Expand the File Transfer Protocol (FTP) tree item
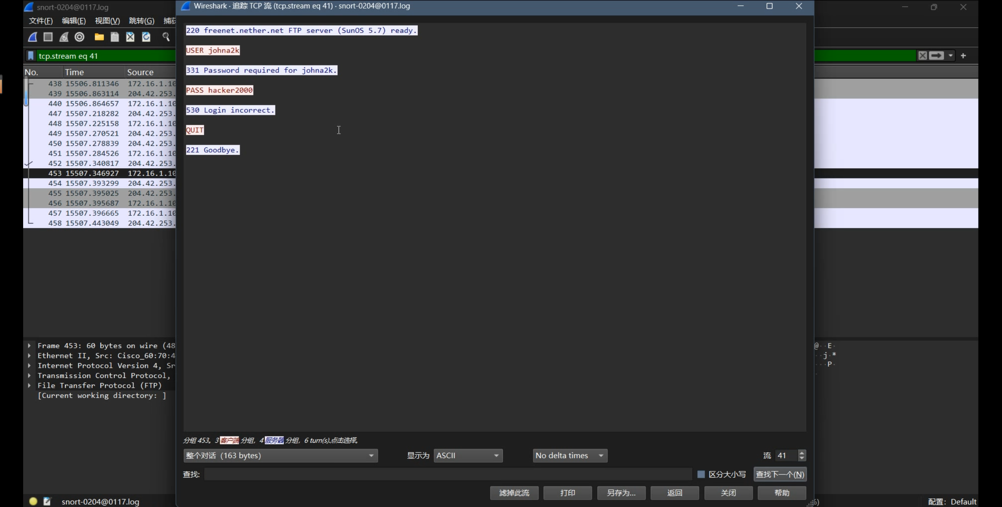1002x507 pixels. click(x=29, y=385)
